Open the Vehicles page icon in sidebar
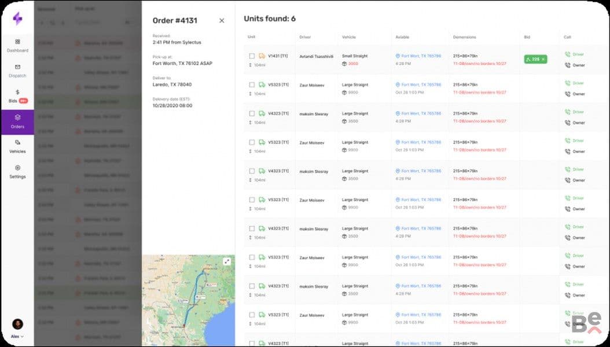The image size is (610, 347). click(17, 143)
